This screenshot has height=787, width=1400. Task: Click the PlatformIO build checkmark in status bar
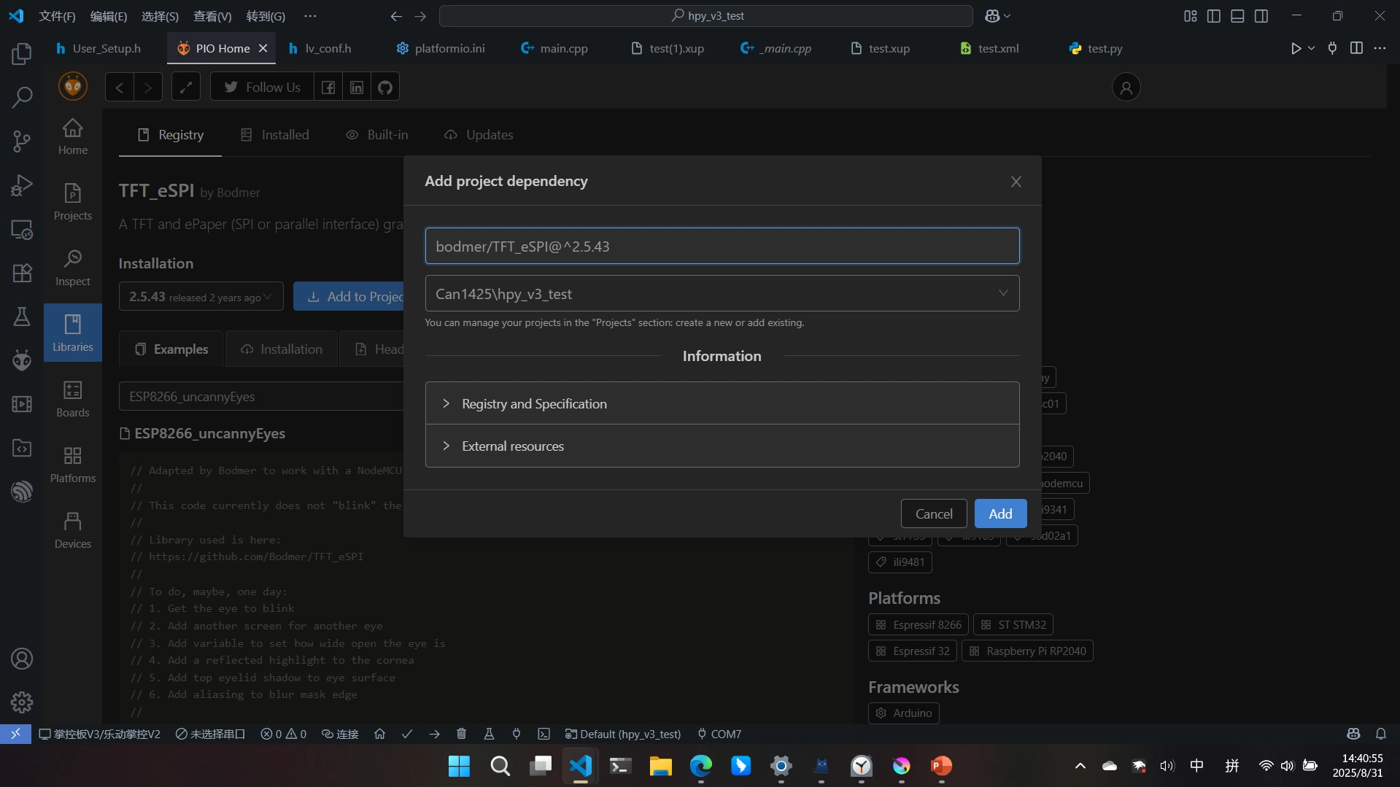point(407,734)
